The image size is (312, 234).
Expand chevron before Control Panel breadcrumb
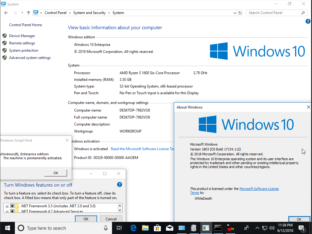pos(41,13)
